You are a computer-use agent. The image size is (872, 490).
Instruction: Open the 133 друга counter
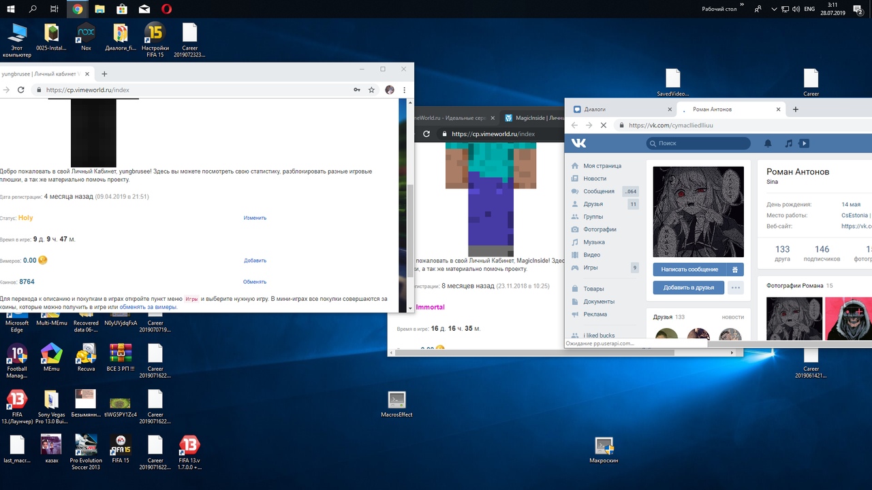(x=782, y=253)
